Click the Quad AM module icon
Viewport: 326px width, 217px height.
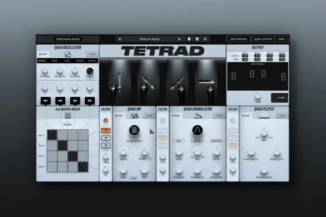134,116
